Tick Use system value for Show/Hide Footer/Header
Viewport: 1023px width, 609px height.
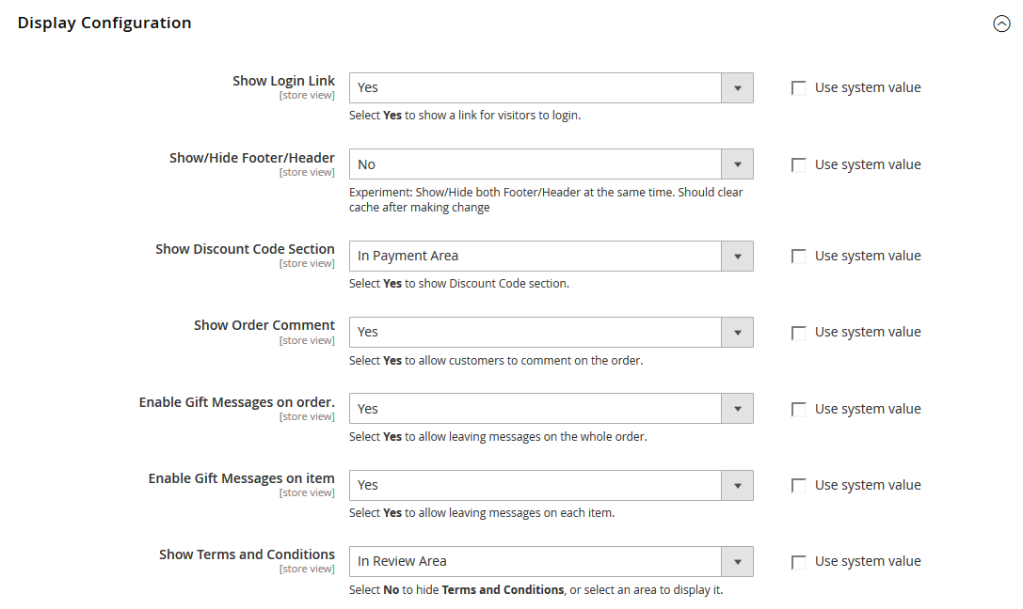coord(799,165)
